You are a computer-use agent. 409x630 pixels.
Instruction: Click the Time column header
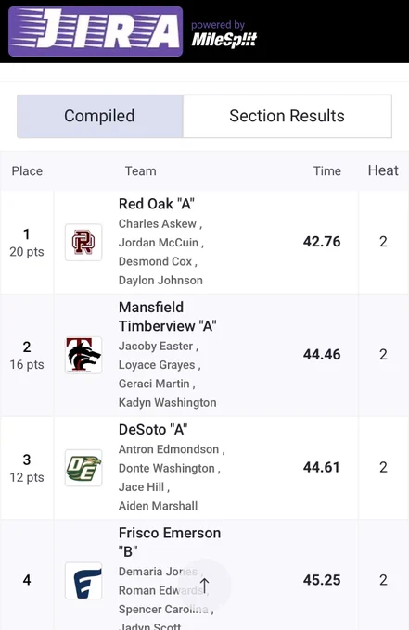(x=327, y=171)
